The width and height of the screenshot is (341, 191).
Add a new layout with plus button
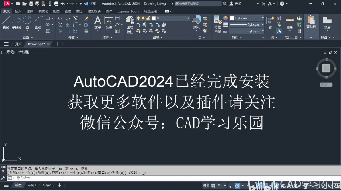60,185
